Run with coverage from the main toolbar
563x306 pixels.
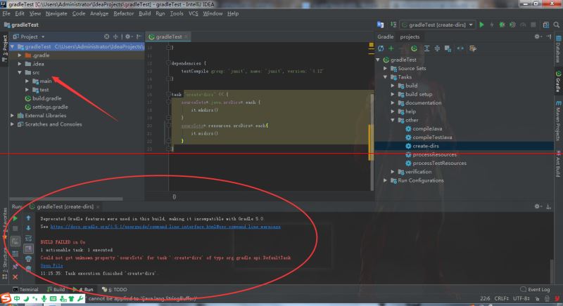point(513,25)
